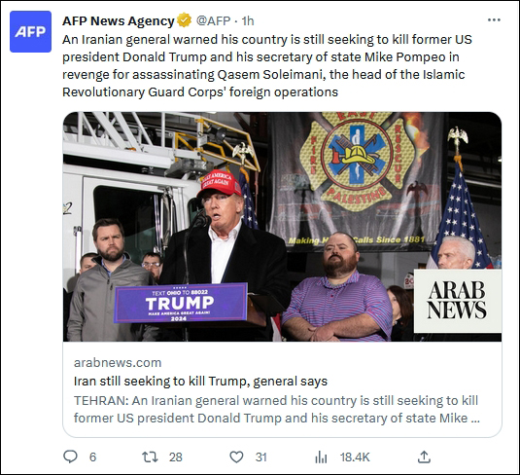Click the @AFP handle
520x475 pixels.
point(213,20)
